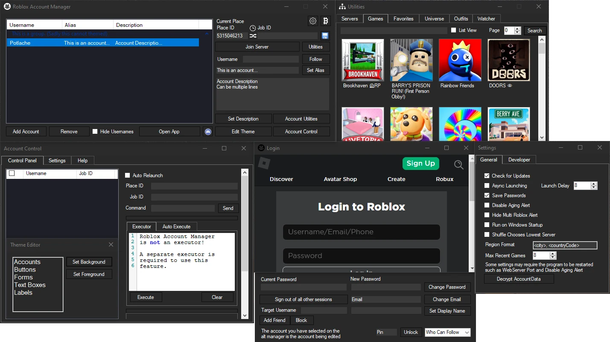The height and width of the screenshot is (342, 610).
Task: Enable Async Launching option
Action: [487, 185]
